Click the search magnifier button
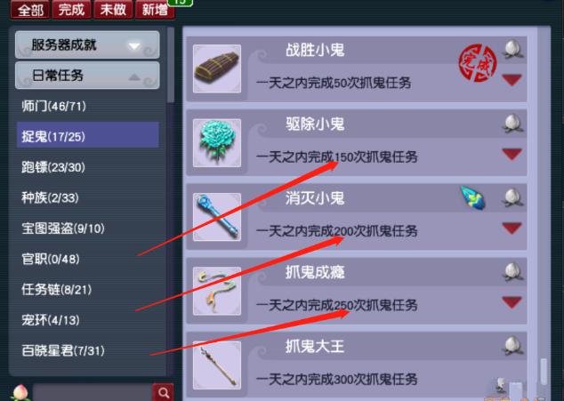 coord(164,392)
